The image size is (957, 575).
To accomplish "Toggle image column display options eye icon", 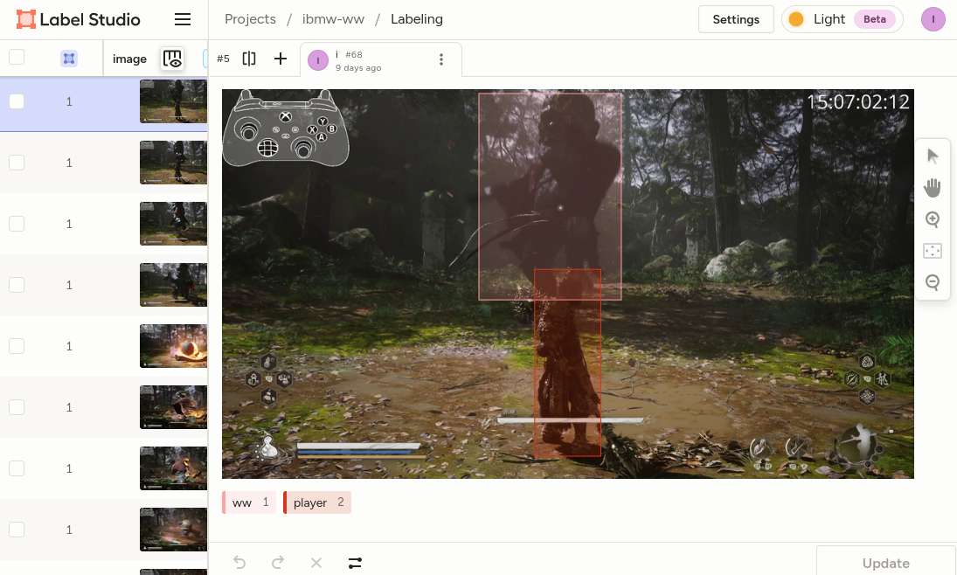I will (172, 59).
